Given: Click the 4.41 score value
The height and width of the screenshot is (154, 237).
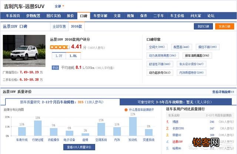Looking at the screenshot, I should (77, 47).
